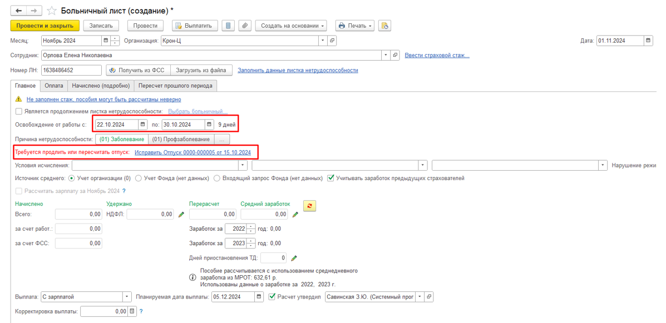Uncheck the Расчет утвердил checkbox
This screenshot has width=666, height=323.
pos(272,296)
